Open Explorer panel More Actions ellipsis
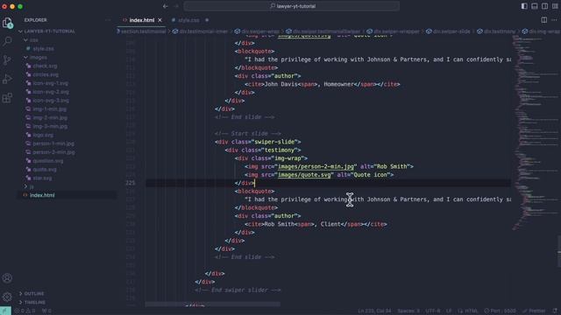 click(x=108, y=20)
